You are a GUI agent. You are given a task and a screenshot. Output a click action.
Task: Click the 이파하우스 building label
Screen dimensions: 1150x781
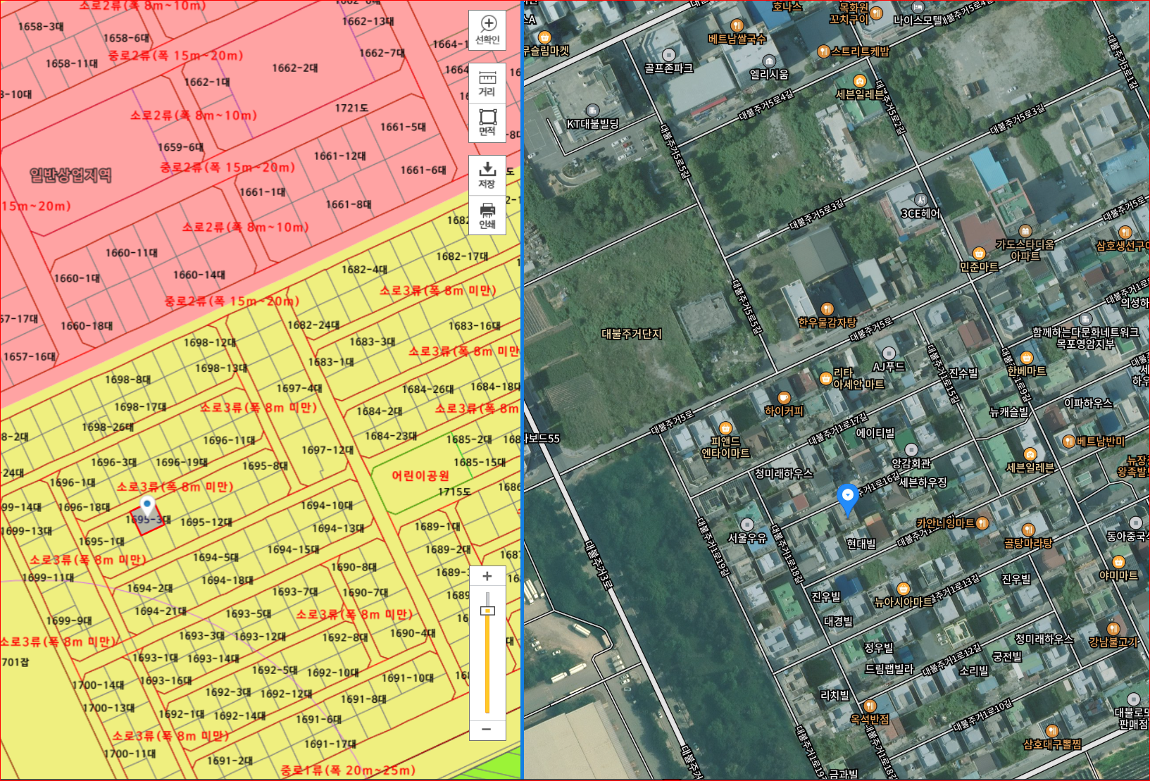point(1088,404)
